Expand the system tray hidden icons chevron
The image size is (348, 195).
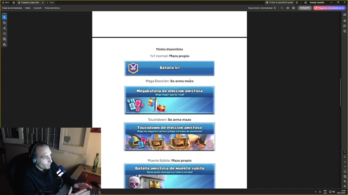click(x=315, y=192)
